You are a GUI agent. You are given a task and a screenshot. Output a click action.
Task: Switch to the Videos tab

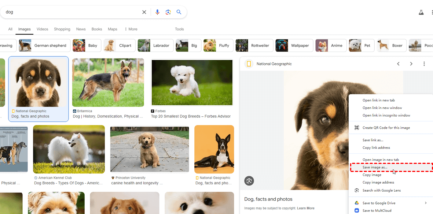pos(42,29)
